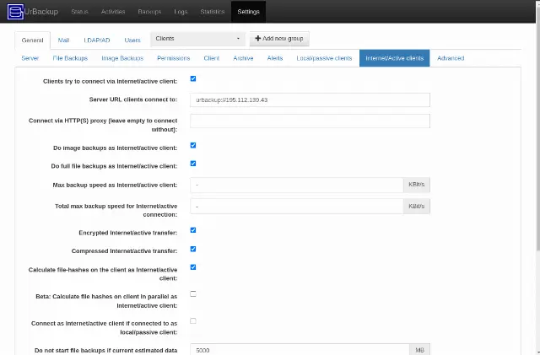Screen dimensions: 540x355
Task: Select the Settings nav item
Action: click(248, 12)
